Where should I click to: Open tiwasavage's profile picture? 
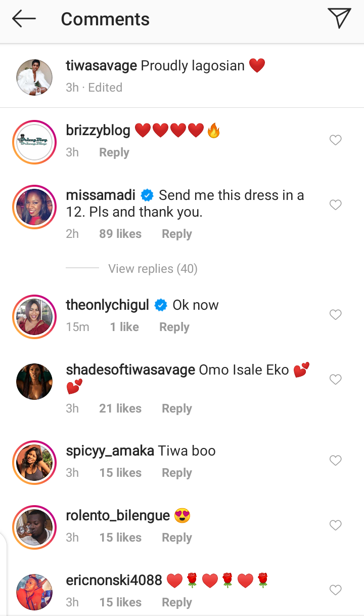(34, 77)
